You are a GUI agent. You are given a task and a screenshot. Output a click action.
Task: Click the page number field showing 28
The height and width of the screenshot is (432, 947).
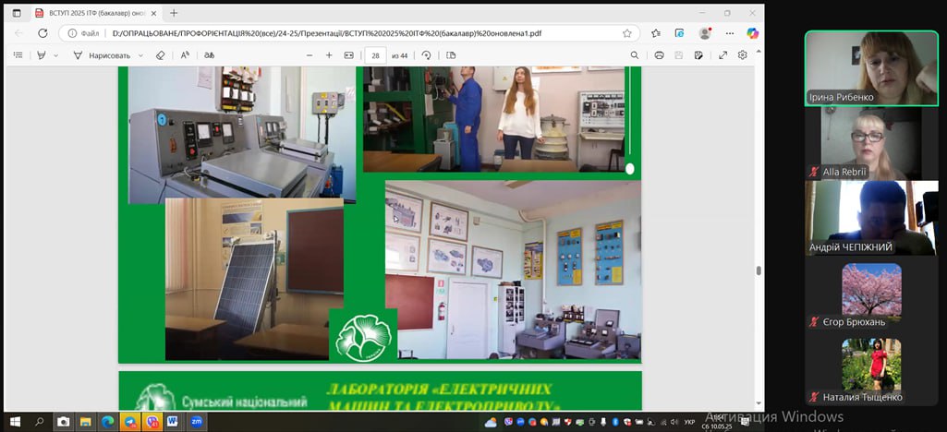(376, 55)
